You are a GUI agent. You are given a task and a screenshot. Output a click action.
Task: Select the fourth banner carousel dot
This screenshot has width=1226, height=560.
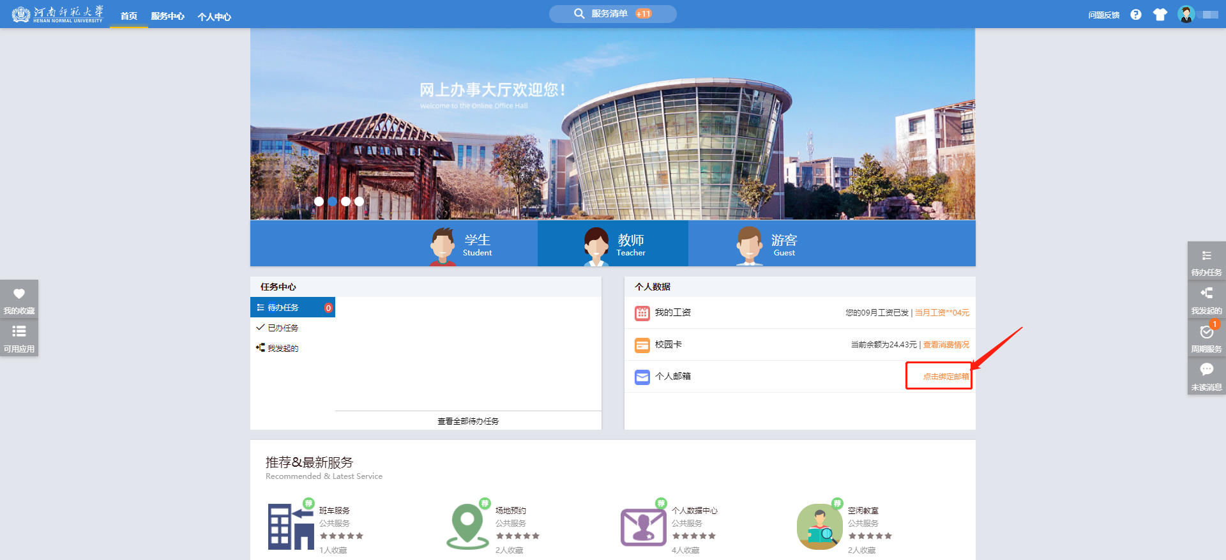[359, 201]
